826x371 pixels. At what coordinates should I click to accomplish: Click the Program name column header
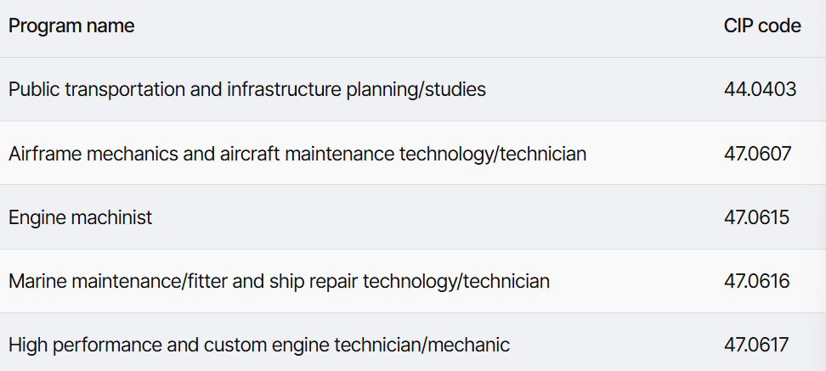(x=71, y=25)
